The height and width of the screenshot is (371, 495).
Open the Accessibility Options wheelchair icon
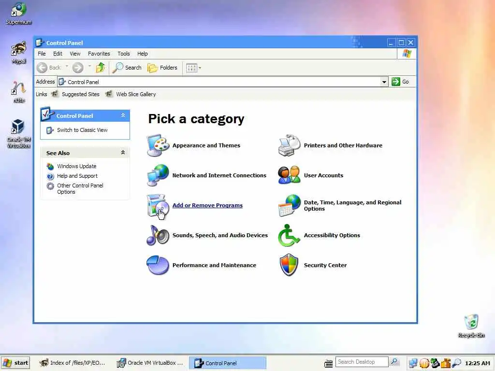click(289, 235)
